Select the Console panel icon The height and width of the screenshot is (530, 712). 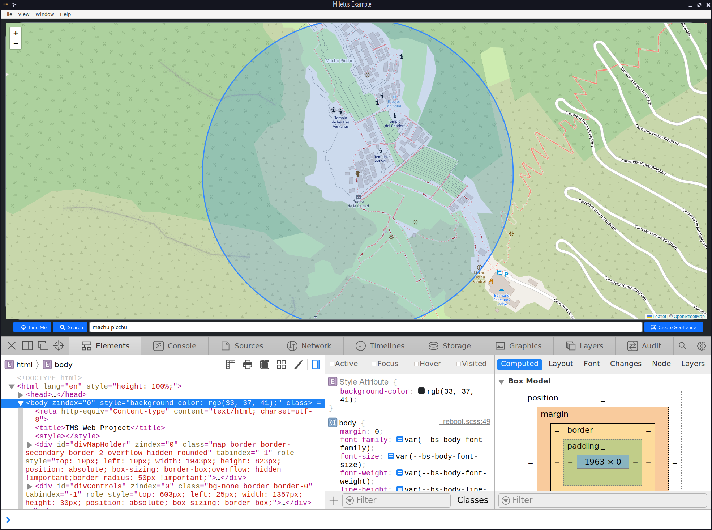click(159, 346)
